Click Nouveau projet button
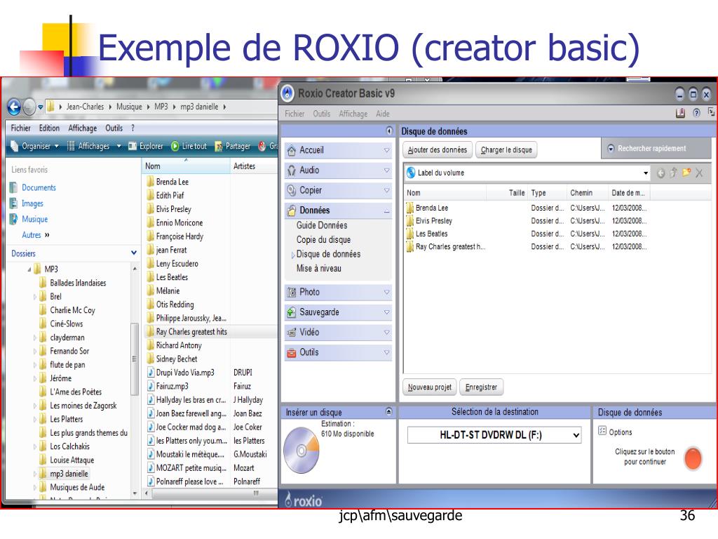The image size is (718, 539). point(430,387)
